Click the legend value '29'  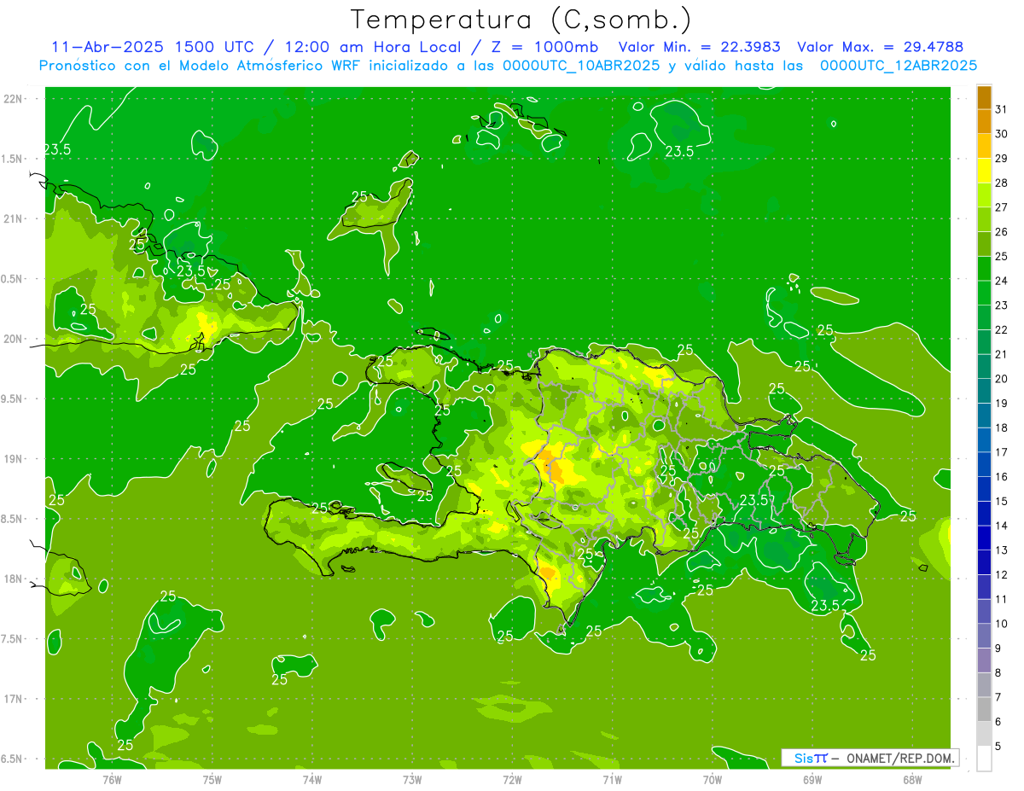coord(1003,158)
